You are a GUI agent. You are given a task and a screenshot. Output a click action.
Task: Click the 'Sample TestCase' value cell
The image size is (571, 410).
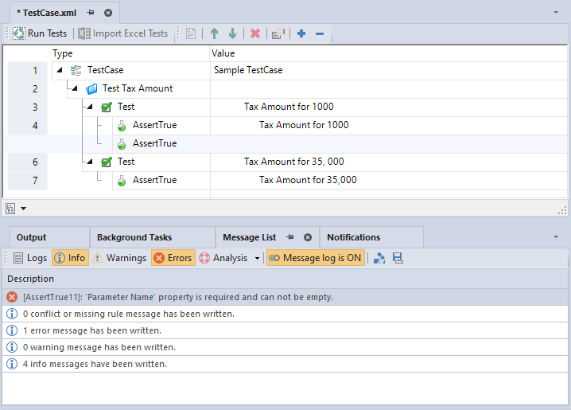click(x=389, y=70)
